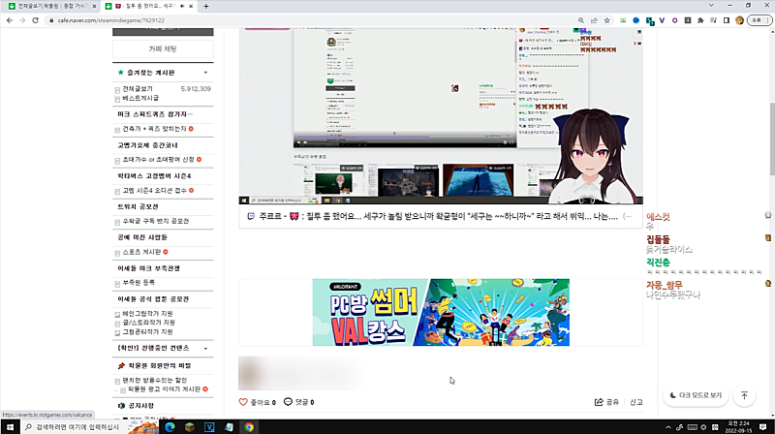Open the 전체글보기 board
This screenshot has height=434, width=775.
(x=138, y=89)
